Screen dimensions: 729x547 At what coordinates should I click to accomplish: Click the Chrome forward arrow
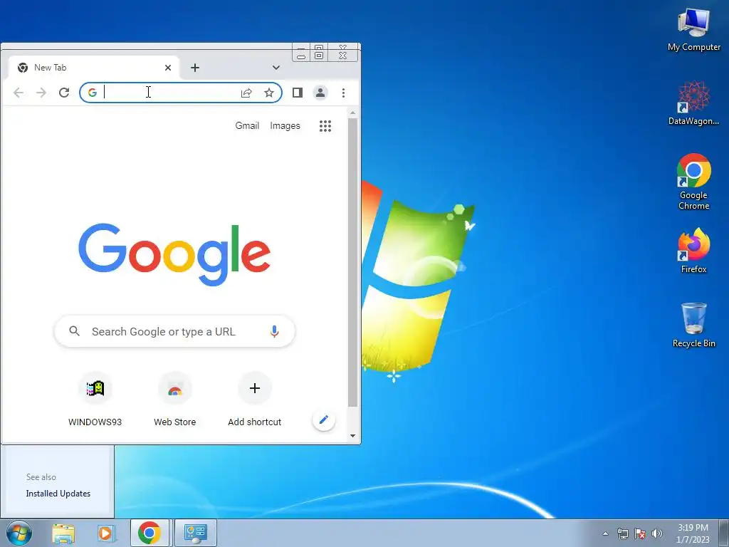point(41,93)
